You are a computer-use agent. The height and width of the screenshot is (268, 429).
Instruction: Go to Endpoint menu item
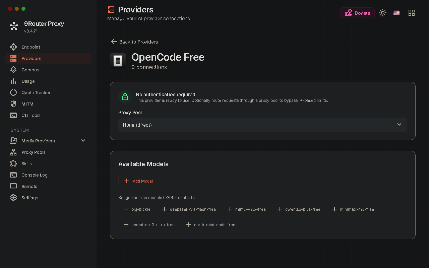(x=48, y=47)
